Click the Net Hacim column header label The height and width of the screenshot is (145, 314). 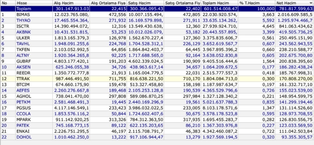coord(286,3)
